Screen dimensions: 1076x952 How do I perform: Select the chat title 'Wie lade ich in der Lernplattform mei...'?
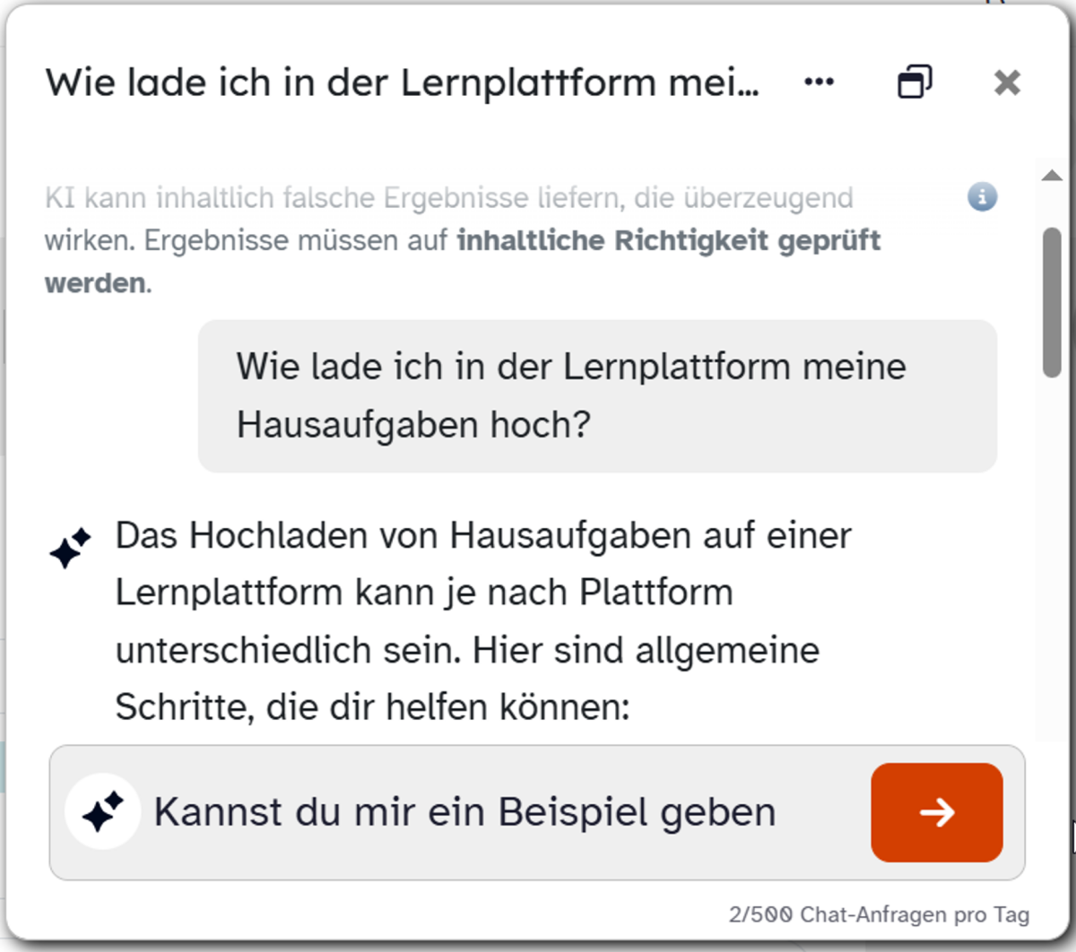click(x=402, y=82)
